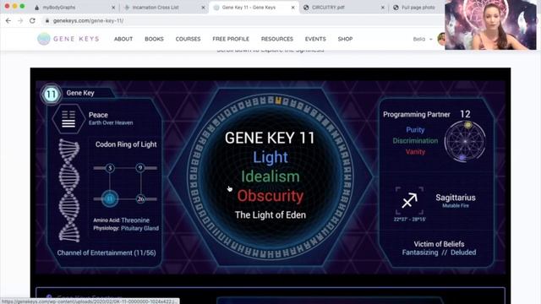This screenshot has height=304, width=541.
Task: Click the Idealism gift text
Action: pyautogui.click(x=270, y=176)
